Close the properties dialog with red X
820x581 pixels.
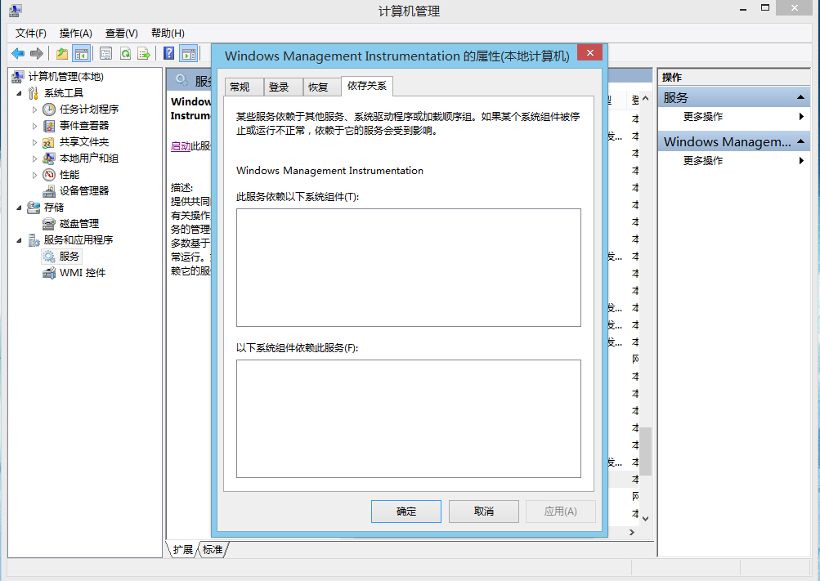590,53
